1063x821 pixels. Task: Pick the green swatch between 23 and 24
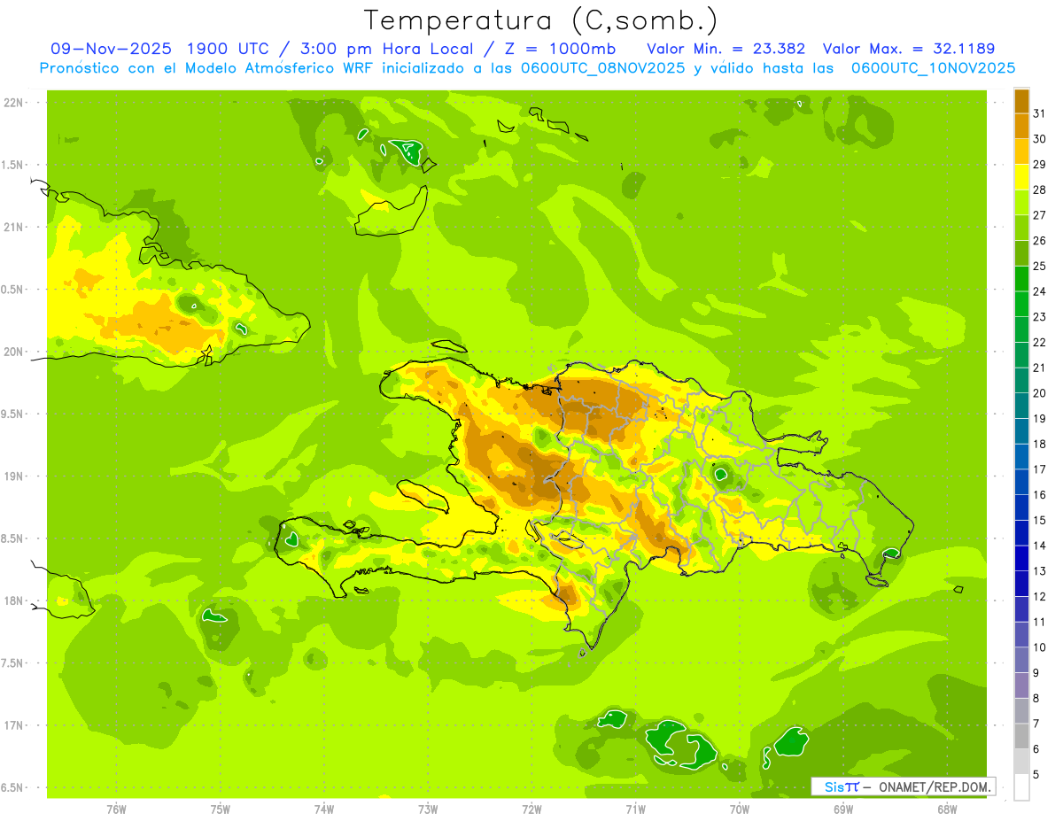(x=1021, y=304)
